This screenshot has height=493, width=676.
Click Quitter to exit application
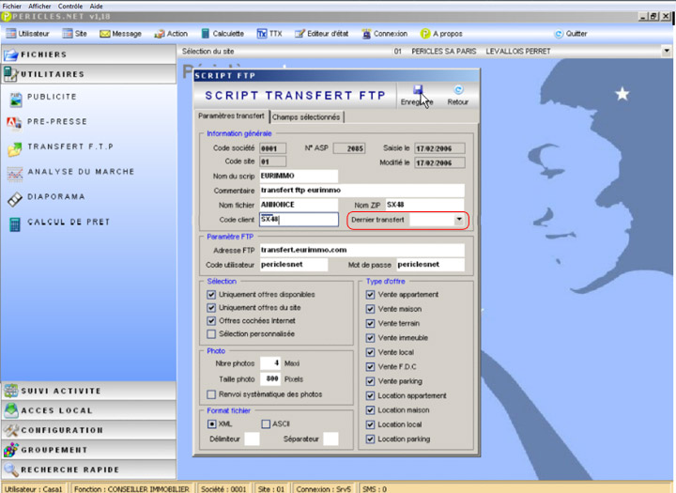coord(570,34)
